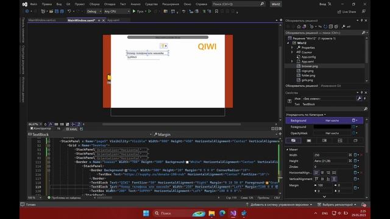Switch to App.xaml tab
The width and height of the screenshot is (390, 219).
[x=113, y=20]
